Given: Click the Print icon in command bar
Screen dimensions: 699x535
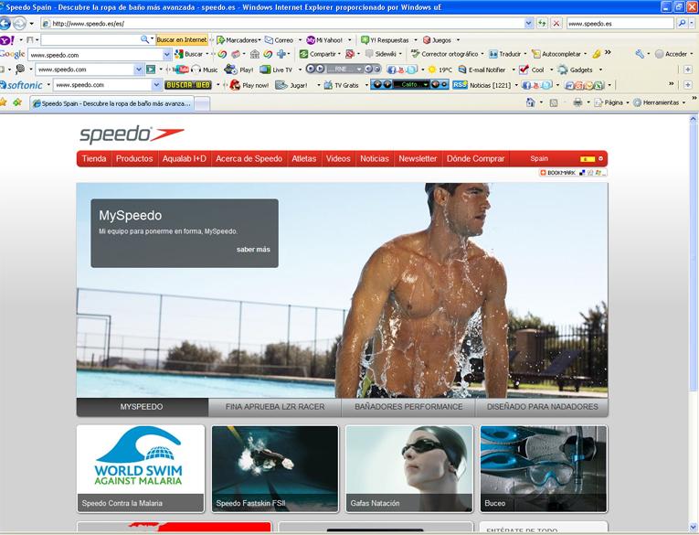Looking at the screenshot, I should [x=577, y=102].
